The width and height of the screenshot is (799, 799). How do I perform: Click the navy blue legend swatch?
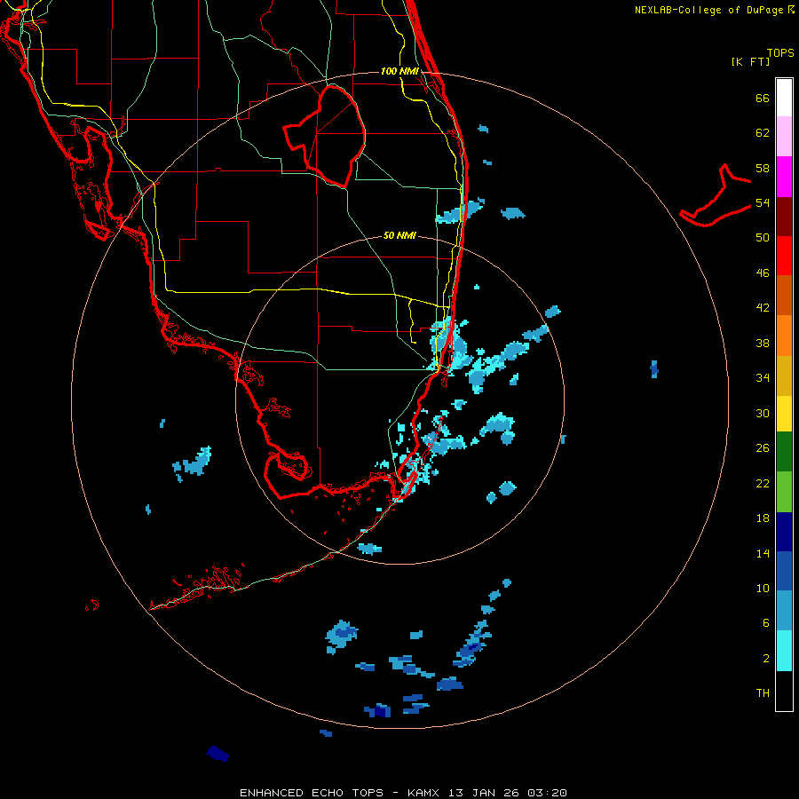(784, 532)
